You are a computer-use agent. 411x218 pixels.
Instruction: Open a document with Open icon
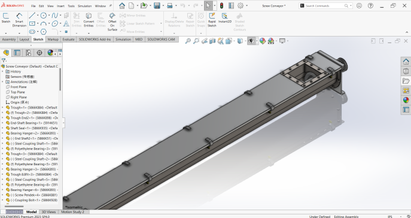[x=144, y=5]
